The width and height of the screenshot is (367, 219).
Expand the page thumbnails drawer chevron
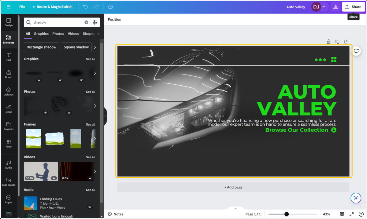[235, 208]
